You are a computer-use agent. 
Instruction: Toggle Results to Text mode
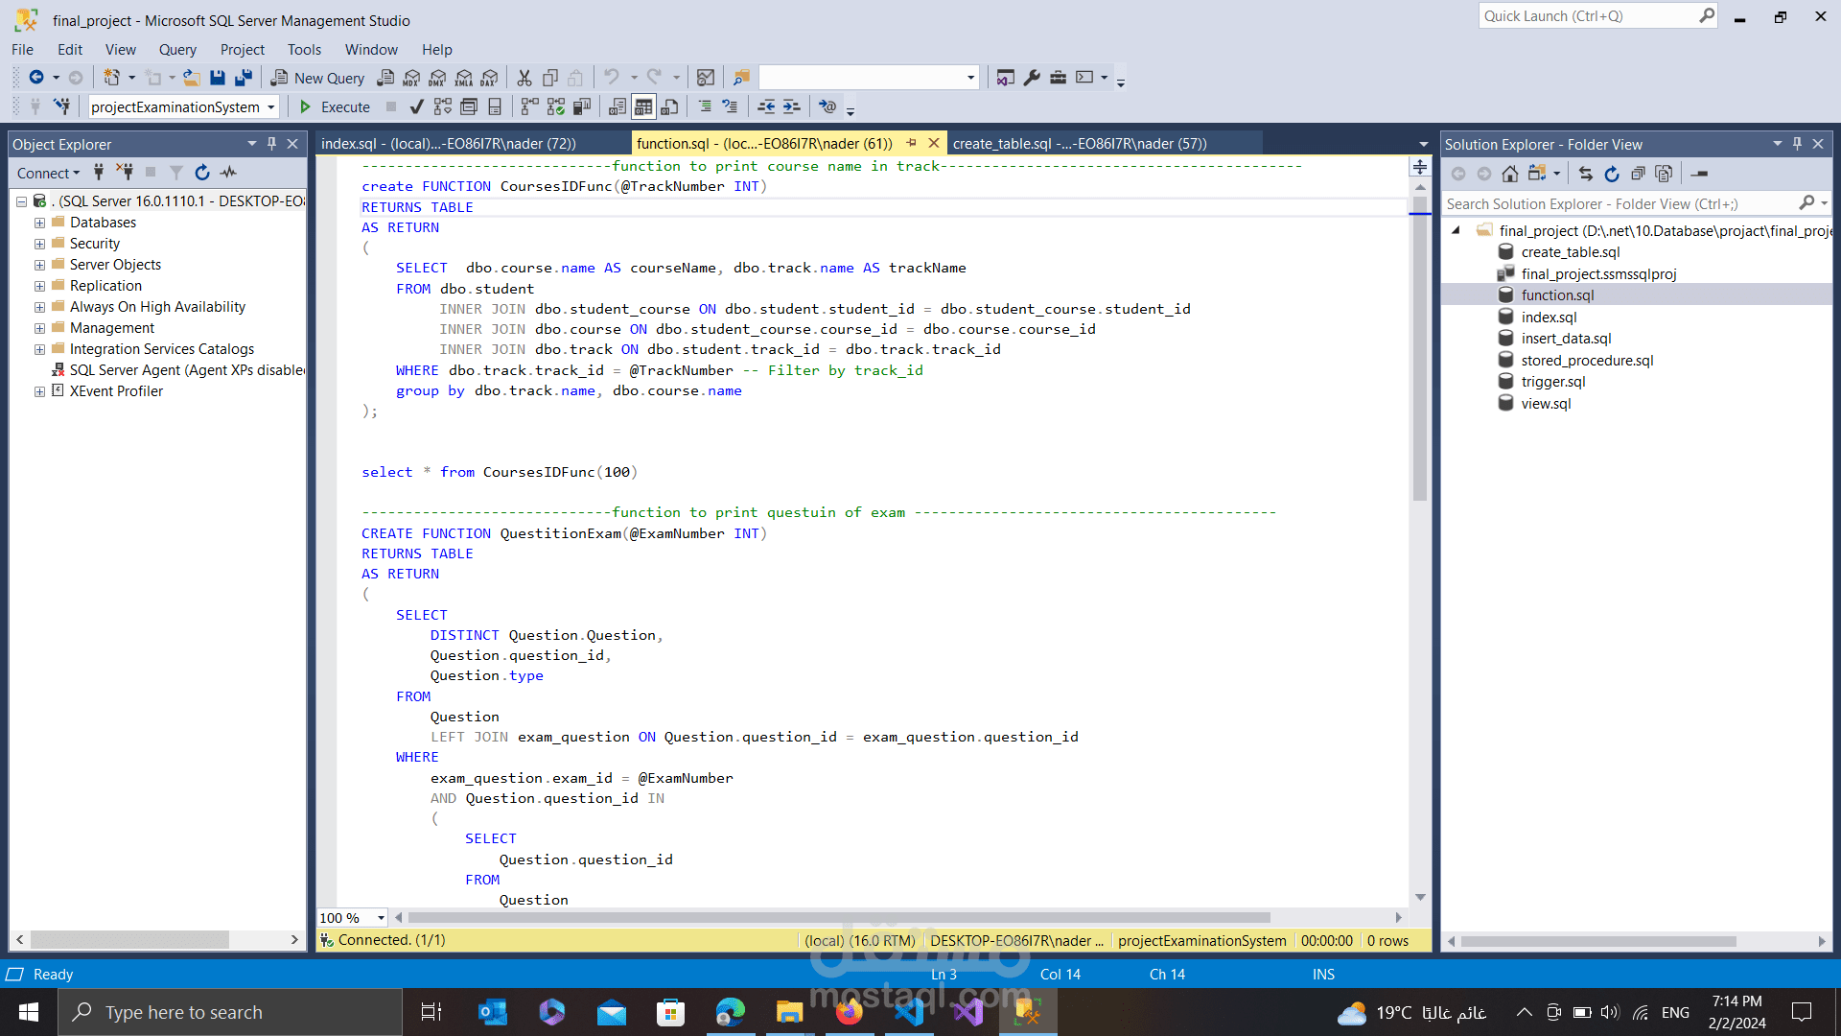coord(618,106)
